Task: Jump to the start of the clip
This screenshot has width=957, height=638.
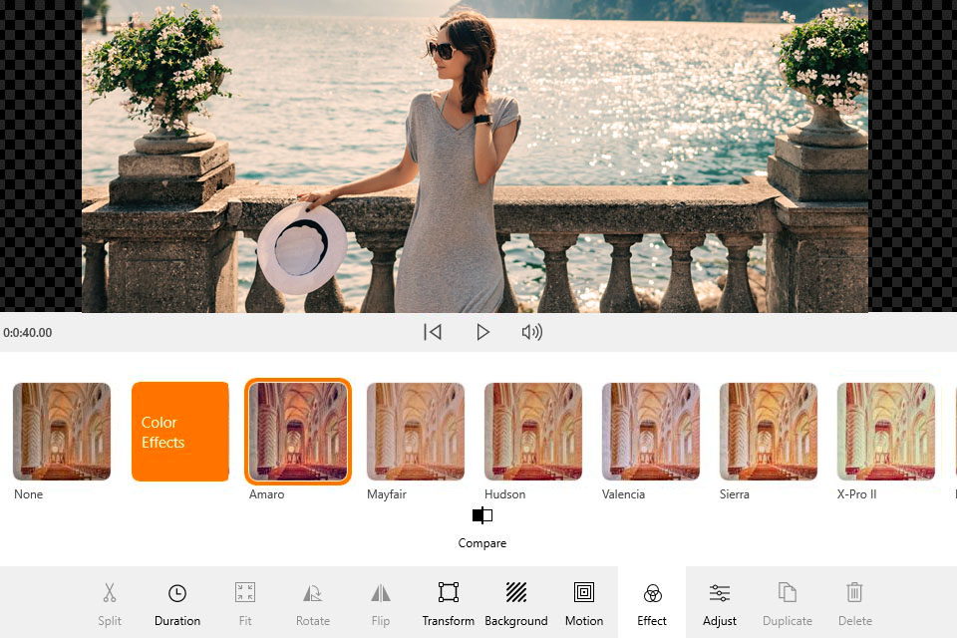Action: (x=433, y=332)
